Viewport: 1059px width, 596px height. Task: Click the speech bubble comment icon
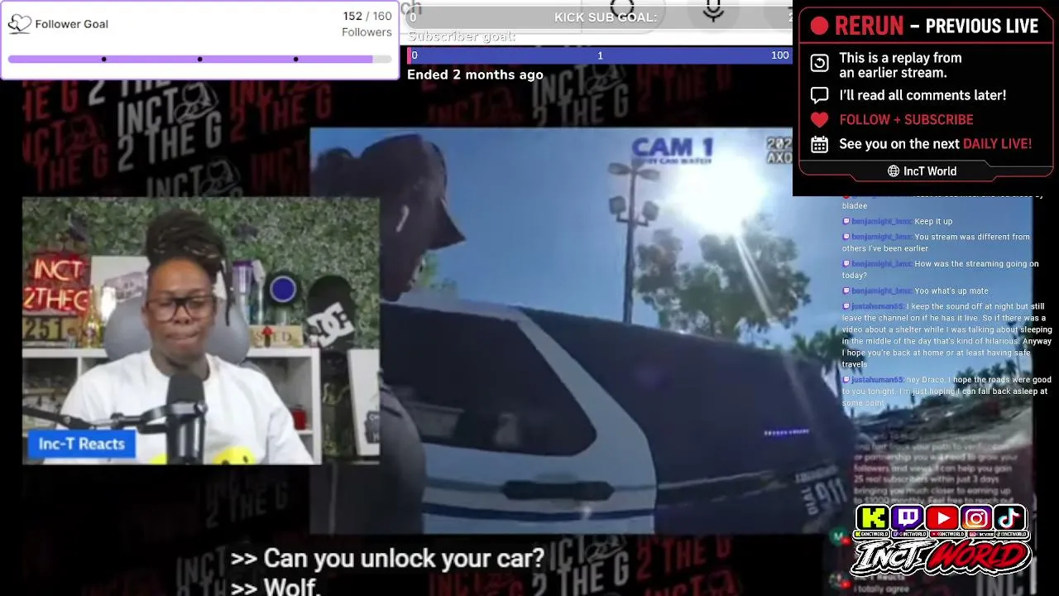tap(819, 95)
